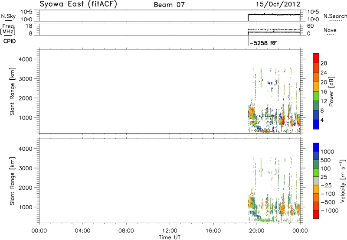Click the "Nave" legend label
Image resolution: width=347 pixels, height=240 pixels.
(x=330, y=30)
